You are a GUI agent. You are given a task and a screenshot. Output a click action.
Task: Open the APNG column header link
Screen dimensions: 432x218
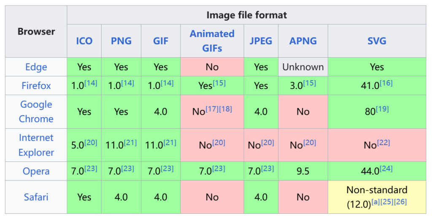303,41
